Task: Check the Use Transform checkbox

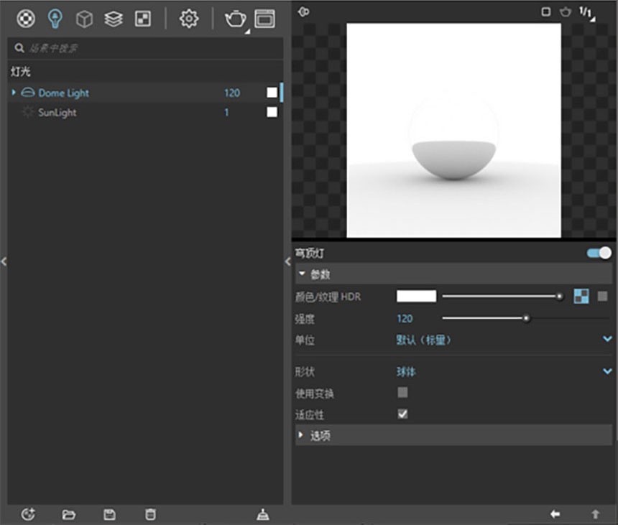Action: [x=402, y=392]
